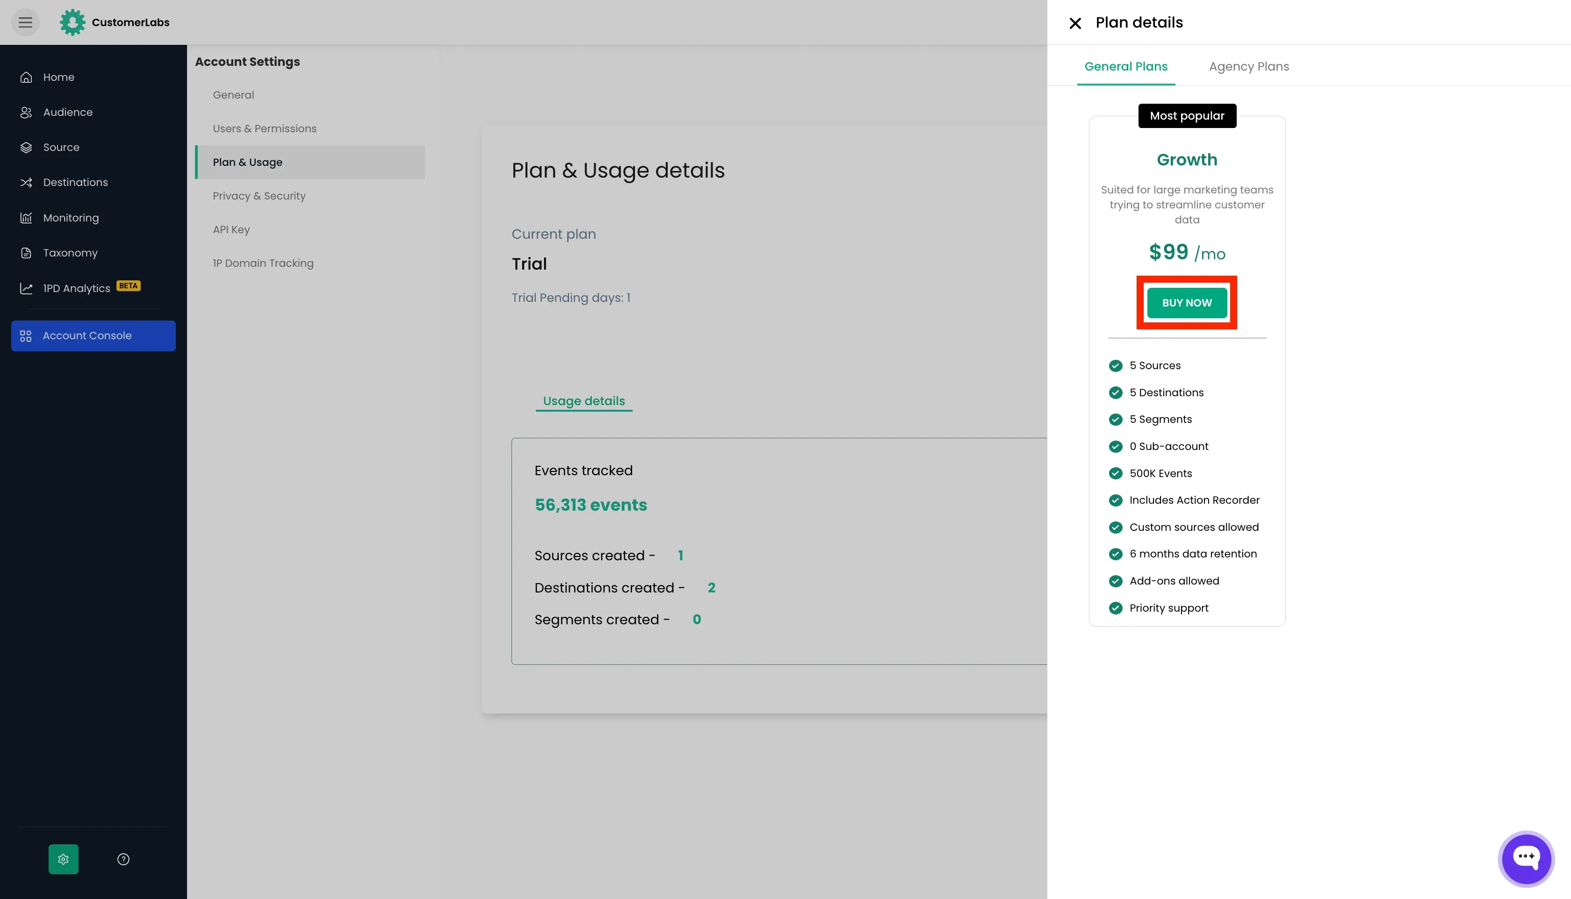
Task: Click checkmark beside 6 months data retention
Action: coord(1116,554)
